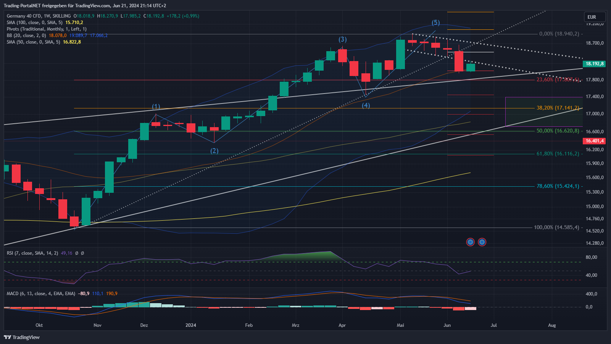This screenshot has height=344, width=611.
Task: Click the 18.700,0 price scale value
Action: point(595,43)
